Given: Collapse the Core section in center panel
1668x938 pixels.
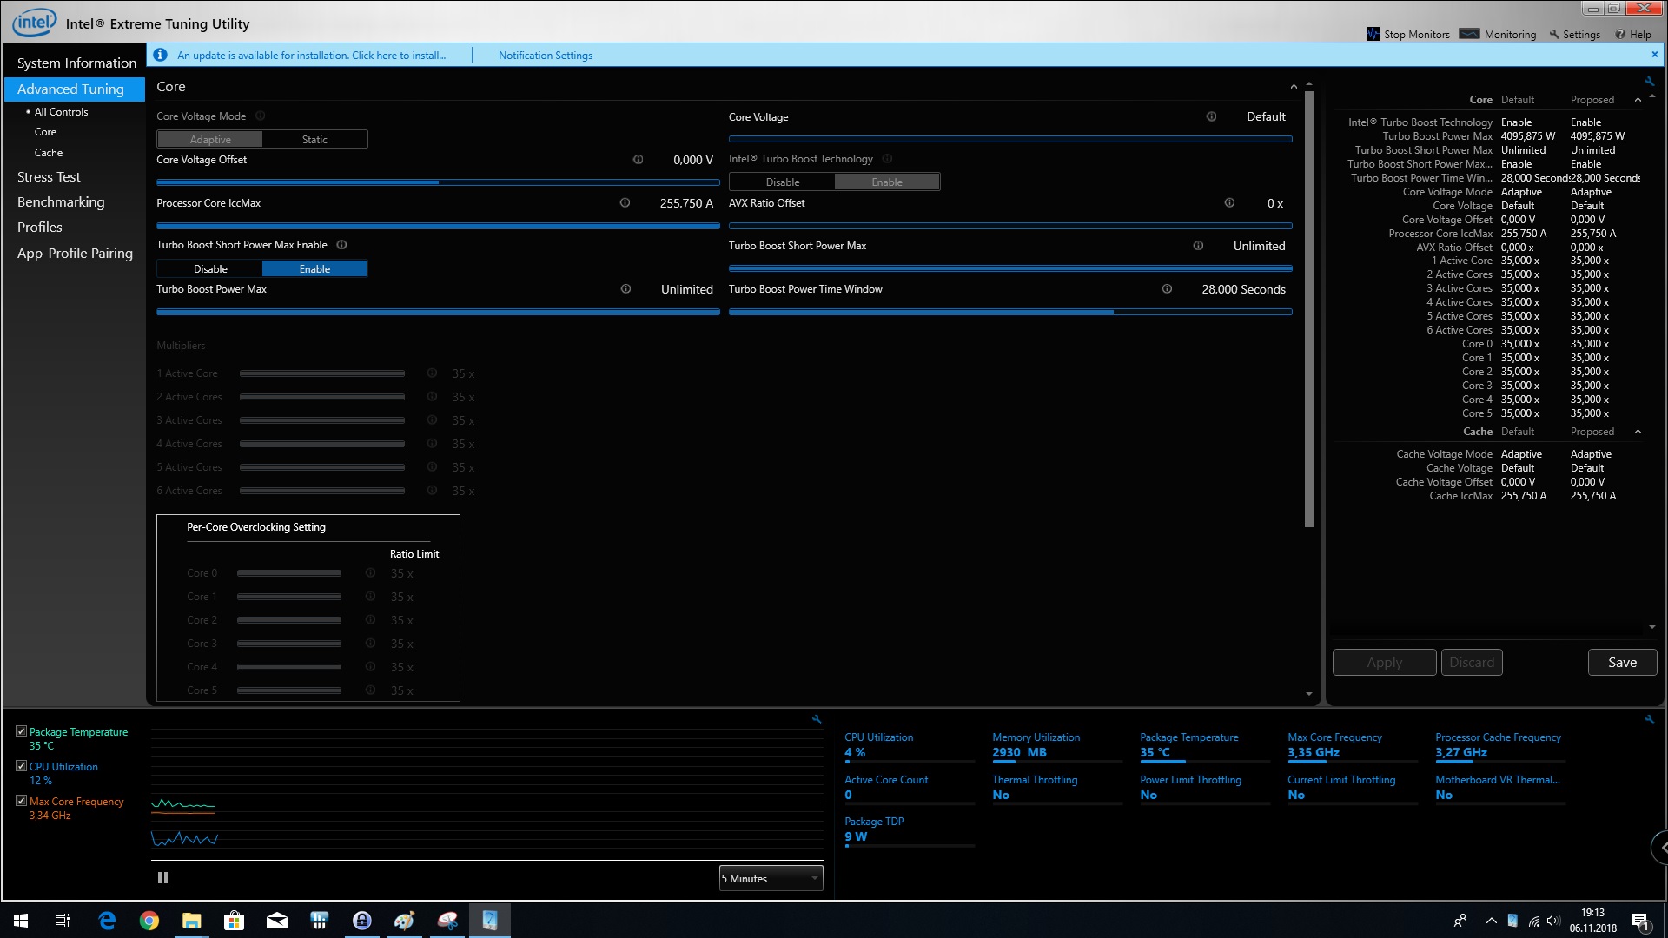Looking at the screenshot, I should tap(1294, 87).
